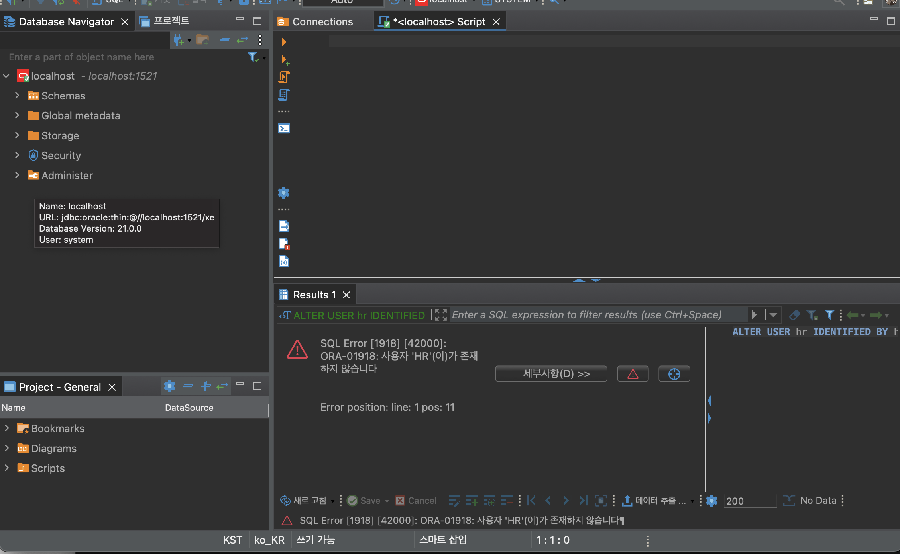900x554 pixels.
Task: Expand the Schemas tree node
Action: pyautogui.click(x=17, y=96)
